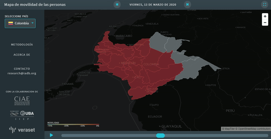This screenshot has width=271, height=139.
Task: Click the UBA IIEP logo
Action: 22,115
